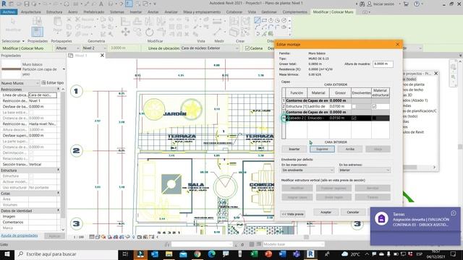This screenshot has height=260, width=463.
Task: Switch to the Insertar ribbon tab
Action: click(x=136, y=12)
